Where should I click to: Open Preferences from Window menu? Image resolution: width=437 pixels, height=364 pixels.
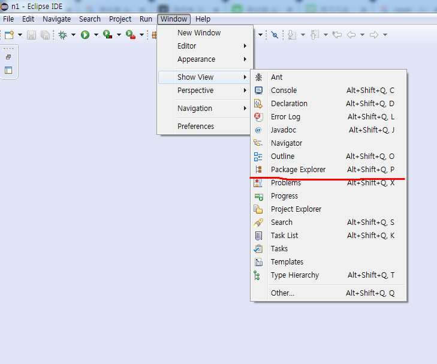click(x=205, y=127)
